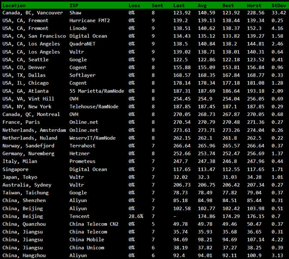
Task: Select 'China, Quanzhou' location
Action: pyautogui.click(x=24, y=224)
